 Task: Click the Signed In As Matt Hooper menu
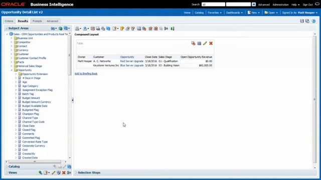click(x=300, y=12)
